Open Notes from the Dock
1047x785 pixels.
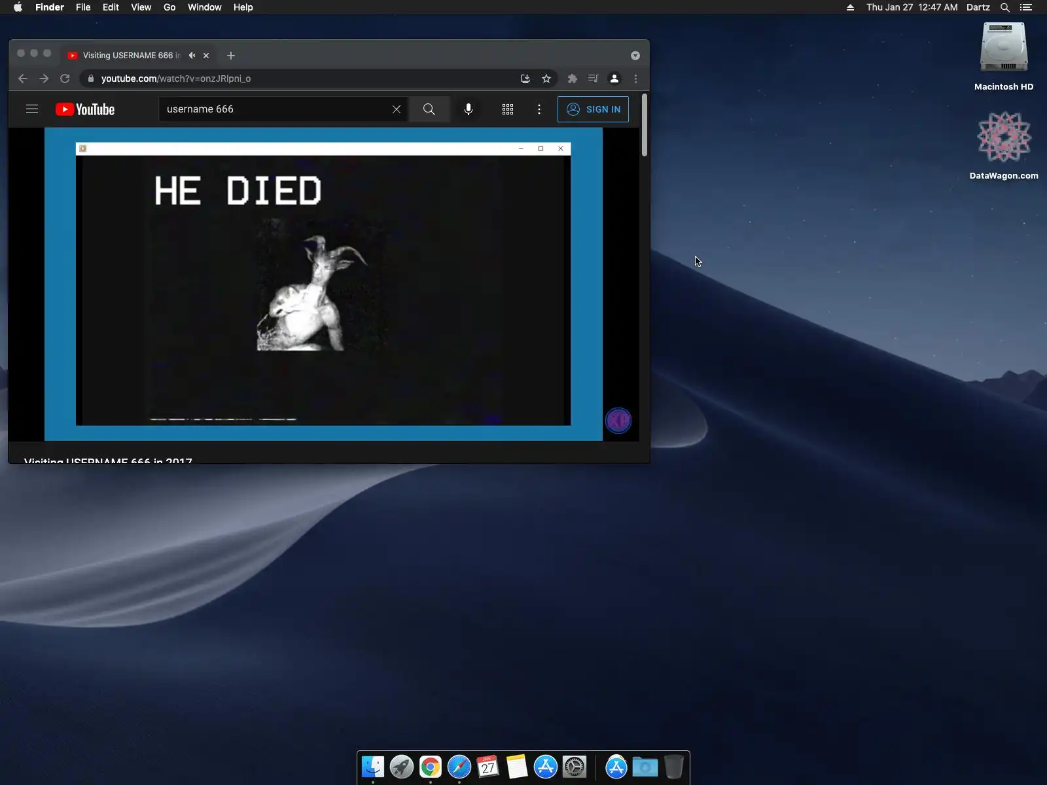517,767
